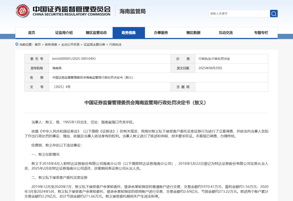The image size is (293, 201).
Task: Select document number 〔2025〕4号
Action: pyautogui.click(x=62, y=87)
